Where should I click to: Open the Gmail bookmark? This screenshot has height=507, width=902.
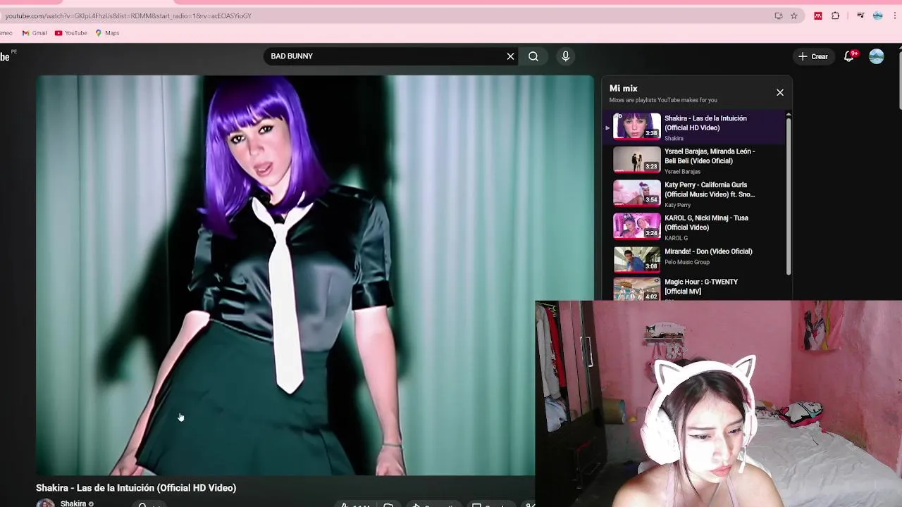(35, 33)
